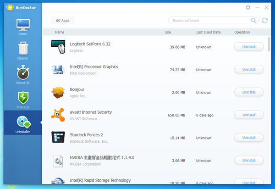This screenshot has width=275, height=189.
Task: Click the 60 Apps counter label
Action: point(63,21)
